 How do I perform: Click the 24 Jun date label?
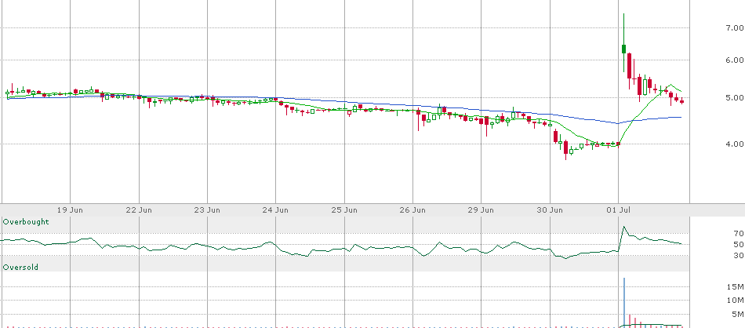pos(276,210)
